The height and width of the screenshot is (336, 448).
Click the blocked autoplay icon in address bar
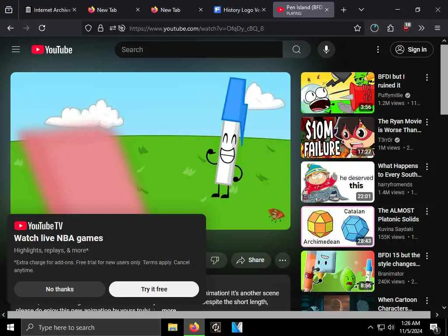coord(122,28)
